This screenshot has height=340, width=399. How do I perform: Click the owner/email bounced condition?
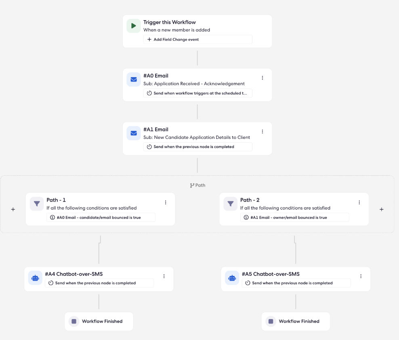(x=295, y=218)
